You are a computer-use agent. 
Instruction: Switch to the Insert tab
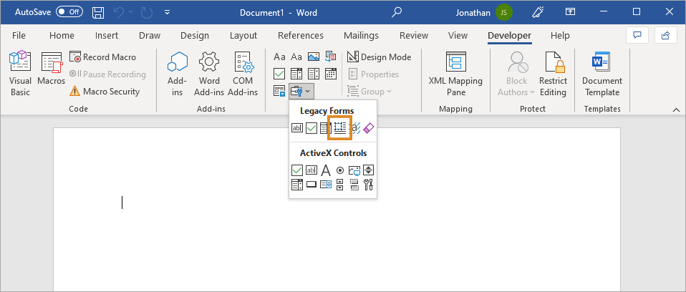click(106, 35)
